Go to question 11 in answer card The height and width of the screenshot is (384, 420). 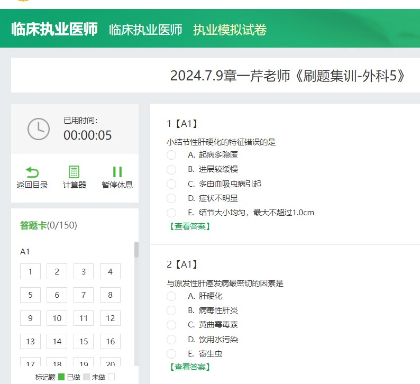click(84, 318)
